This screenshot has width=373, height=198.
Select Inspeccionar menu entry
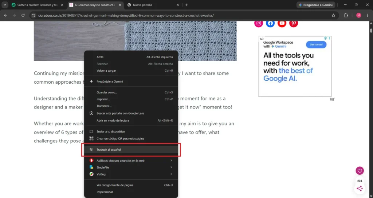tap(131, 192)
